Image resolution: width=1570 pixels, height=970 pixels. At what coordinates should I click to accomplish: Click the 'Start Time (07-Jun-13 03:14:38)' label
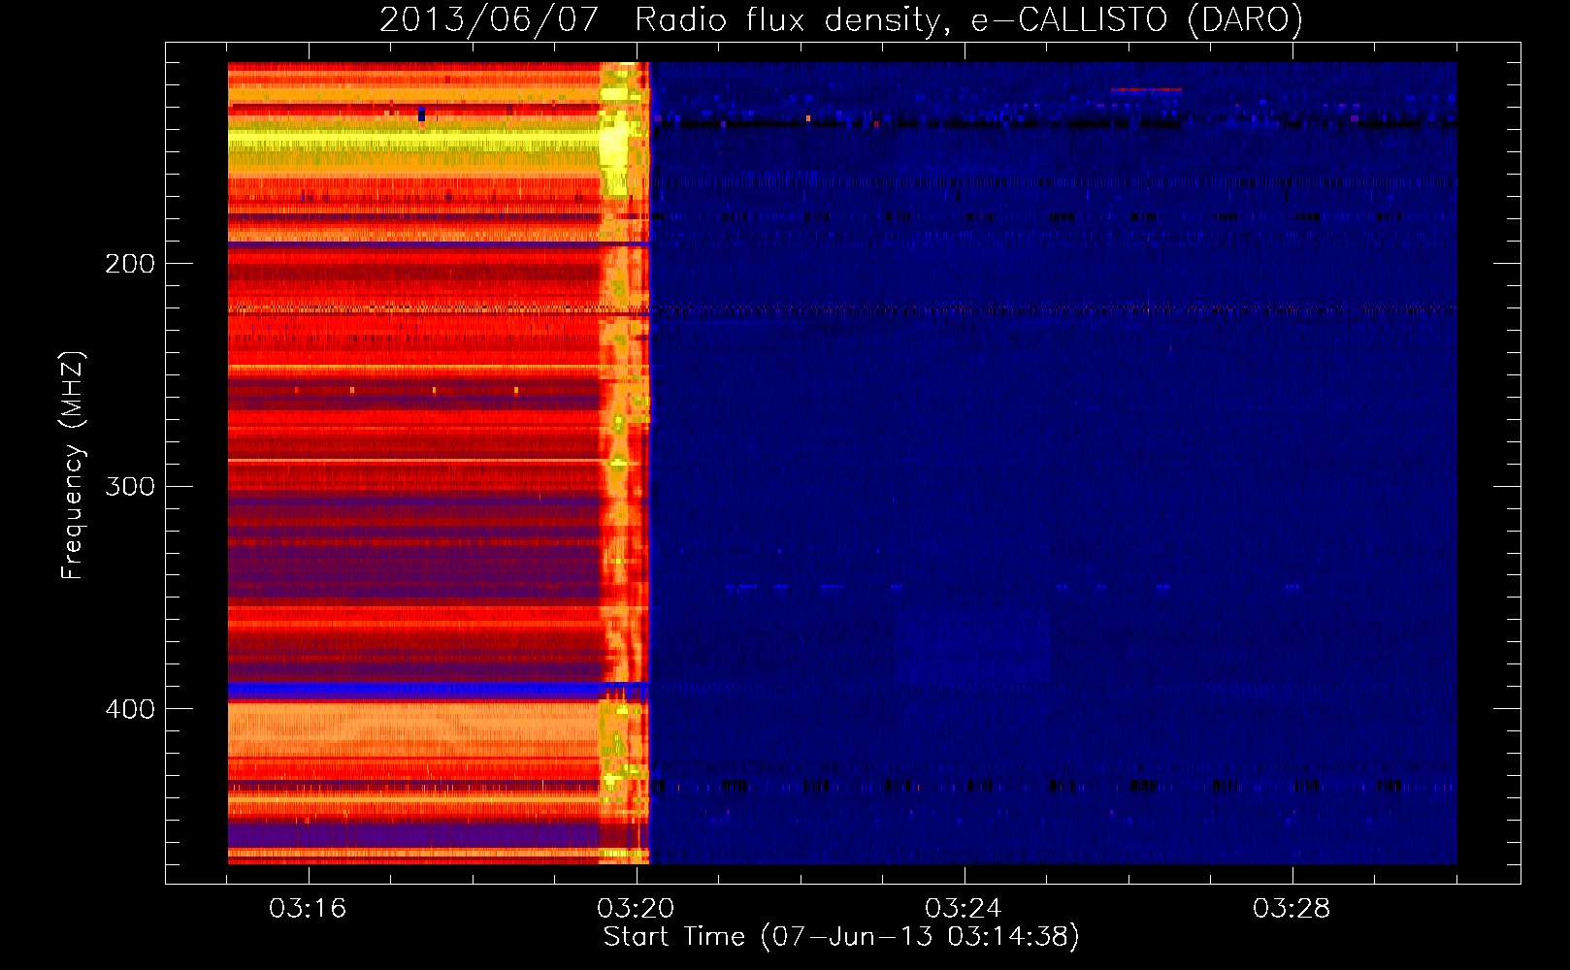(x=841, y=937)
